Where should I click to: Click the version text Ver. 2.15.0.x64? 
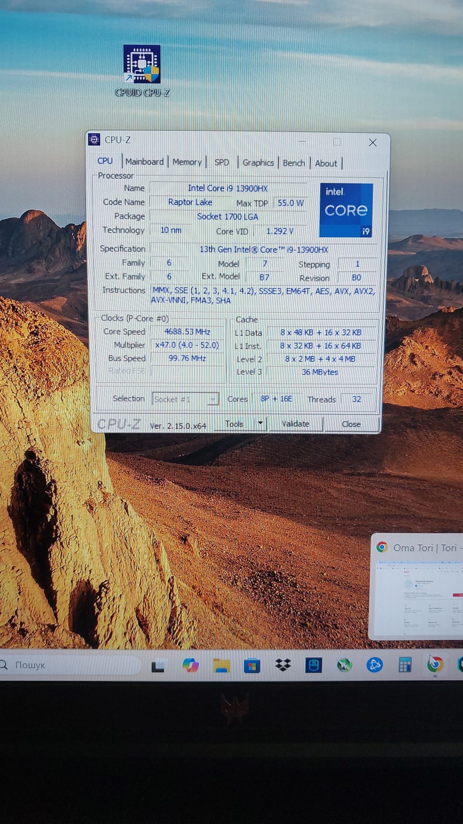(x=178, y=426)
